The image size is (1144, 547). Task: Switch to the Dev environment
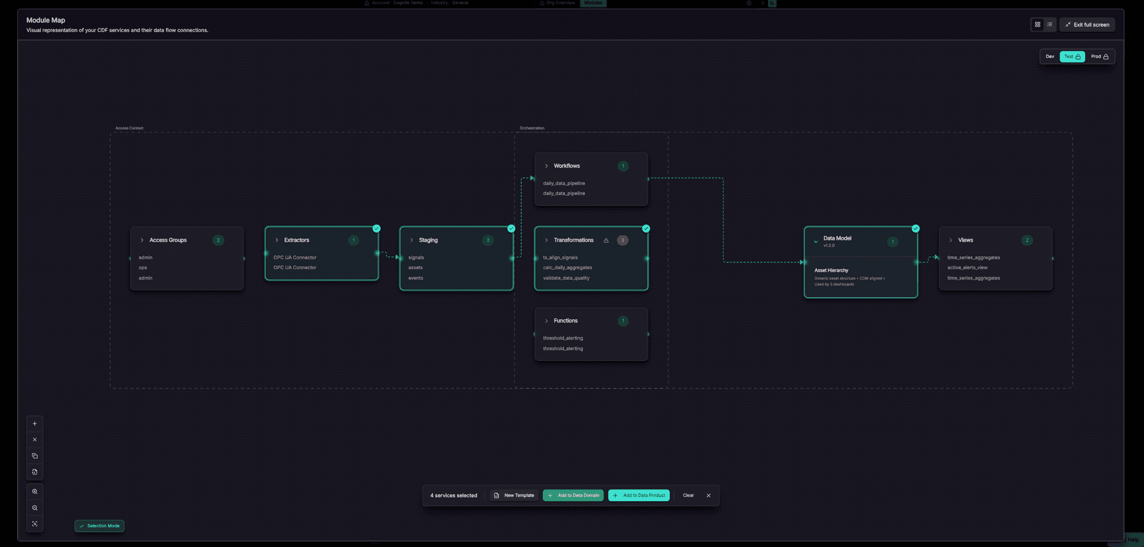pyautogui.click(x=1049, y=56)
